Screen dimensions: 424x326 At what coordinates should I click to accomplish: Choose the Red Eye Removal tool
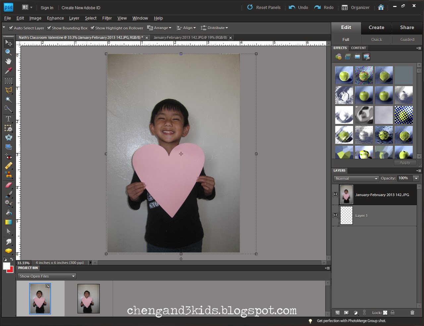click(x=8, y=156)
